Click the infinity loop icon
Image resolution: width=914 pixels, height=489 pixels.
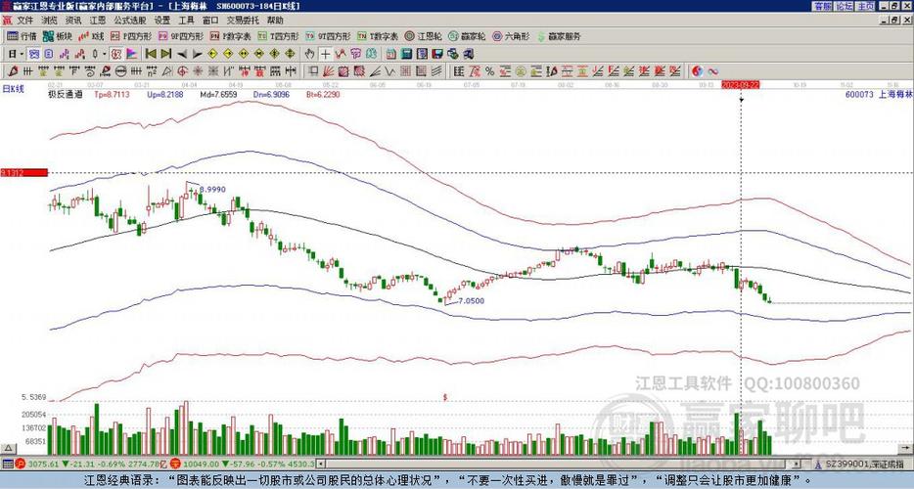(x=712, y=71)
